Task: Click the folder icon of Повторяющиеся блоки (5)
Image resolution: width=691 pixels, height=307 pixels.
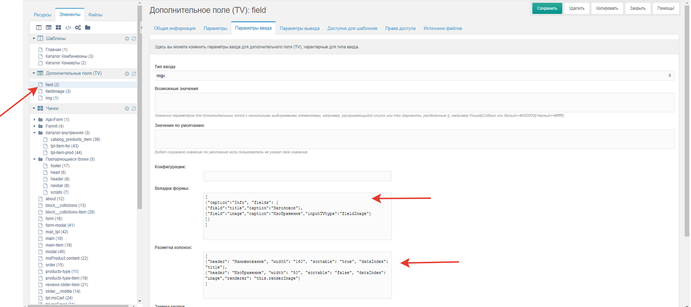Action: (41, 159)
